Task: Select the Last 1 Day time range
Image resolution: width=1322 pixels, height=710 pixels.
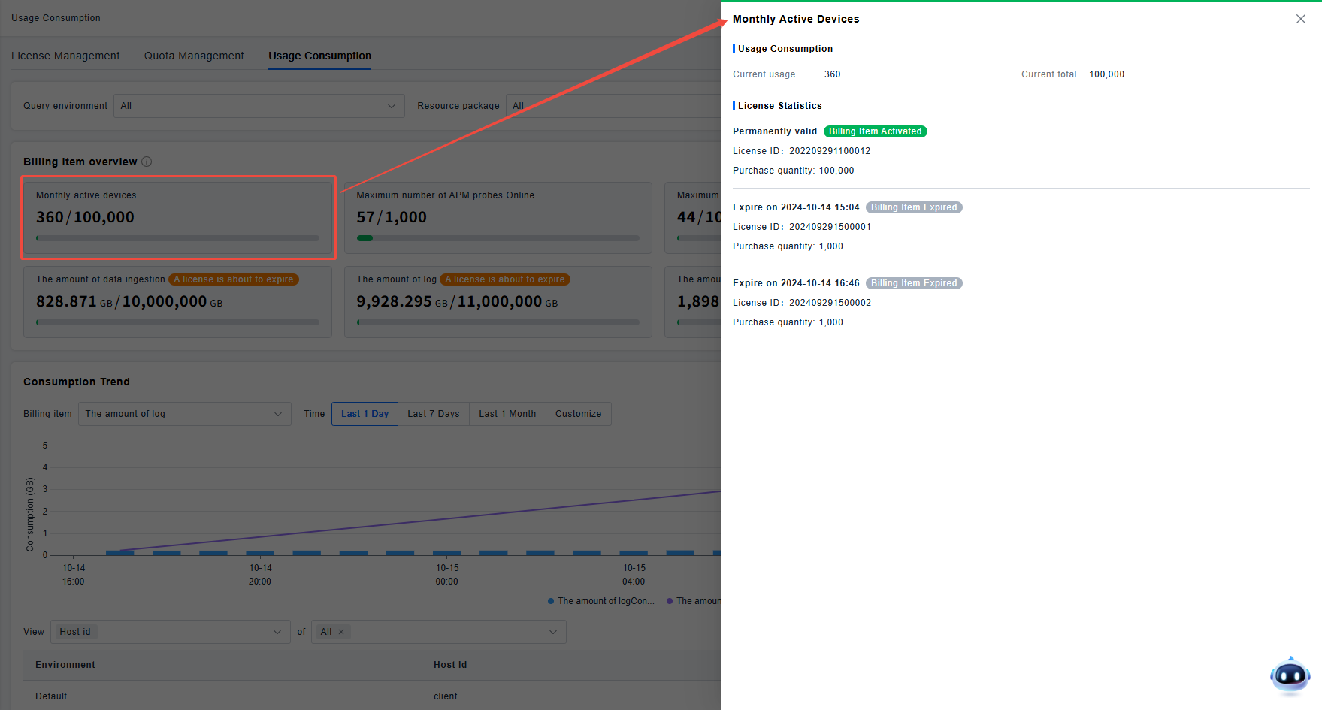Action: tap(365, 414)
